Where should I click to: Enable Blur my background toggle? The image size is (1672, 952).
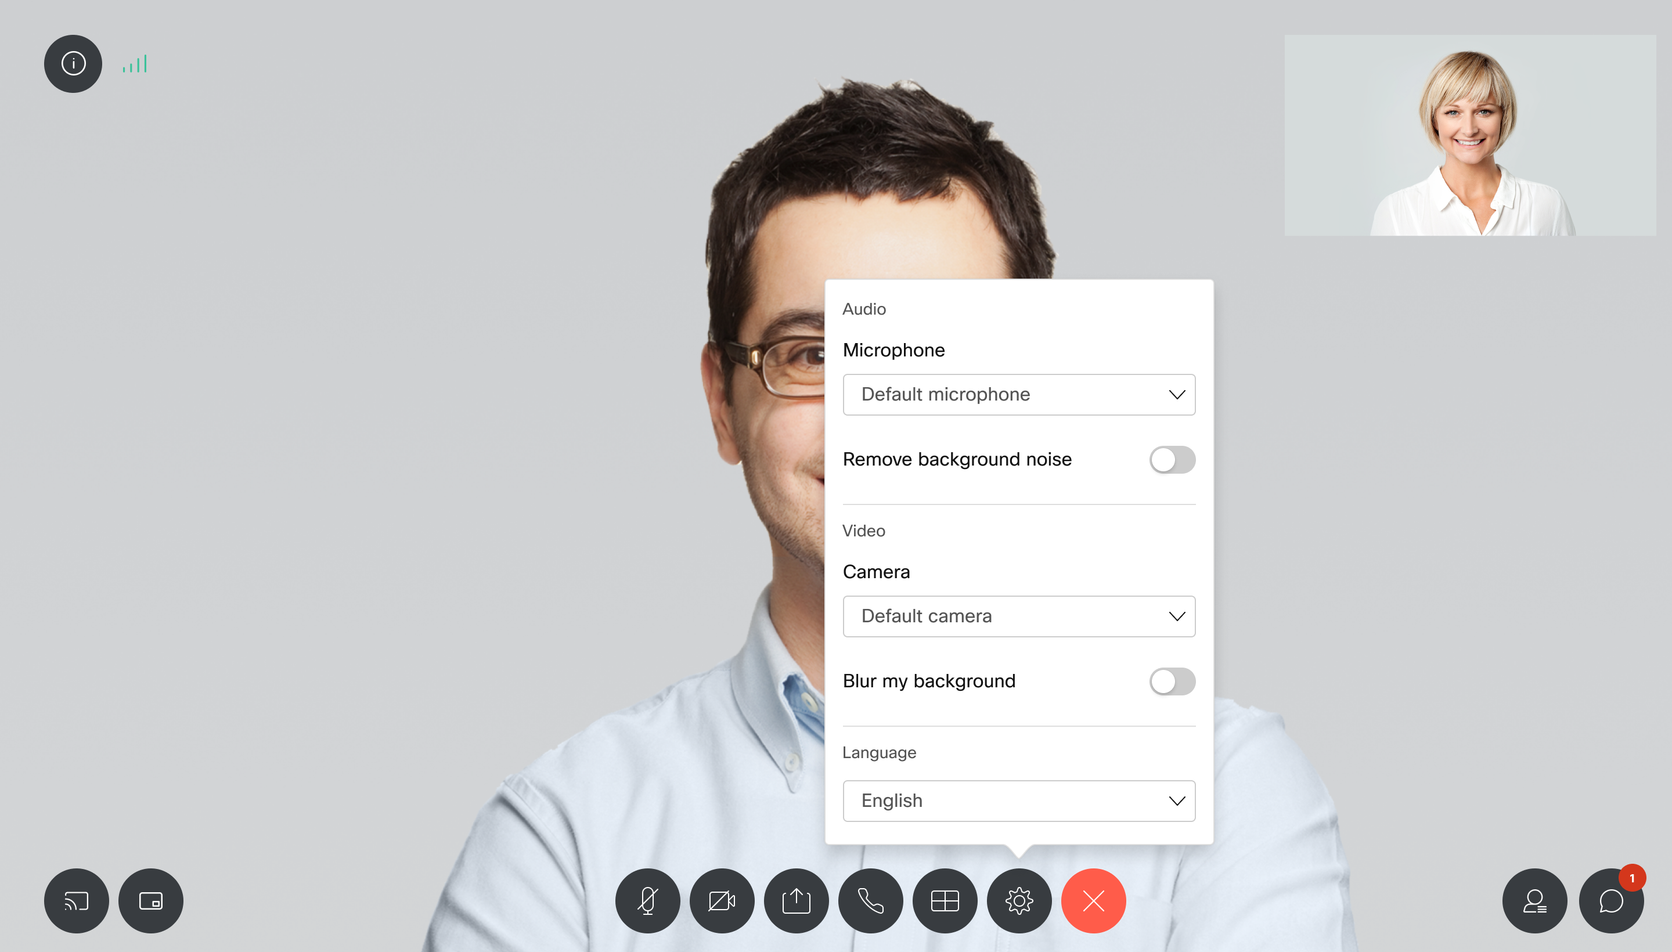[x=1172, y=680]
